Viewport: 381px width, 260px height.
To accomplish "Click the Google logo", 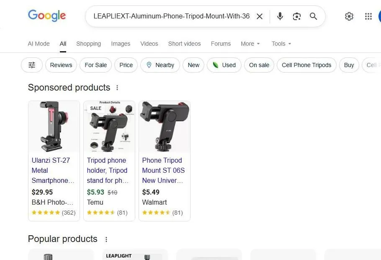I will [46, 16].
